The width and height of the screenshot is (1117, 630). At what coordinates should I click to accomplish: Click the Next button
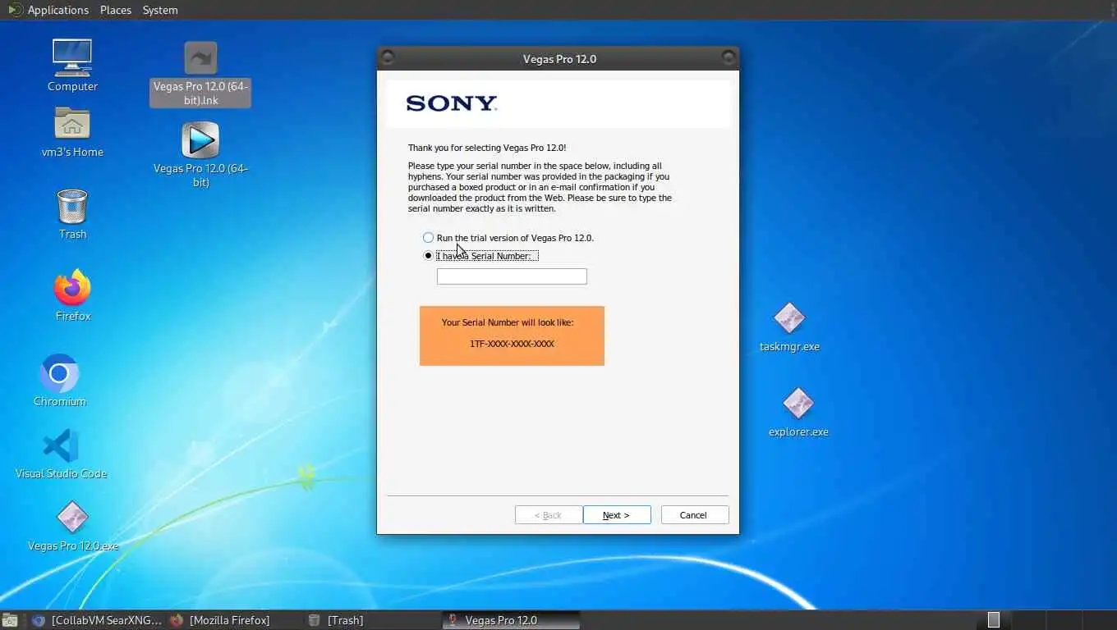(617, 515)
